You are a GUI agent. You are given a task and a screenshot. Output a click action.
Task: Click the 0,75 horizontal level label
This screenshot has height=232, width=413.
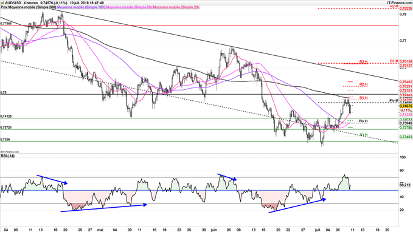coord(3,92)
